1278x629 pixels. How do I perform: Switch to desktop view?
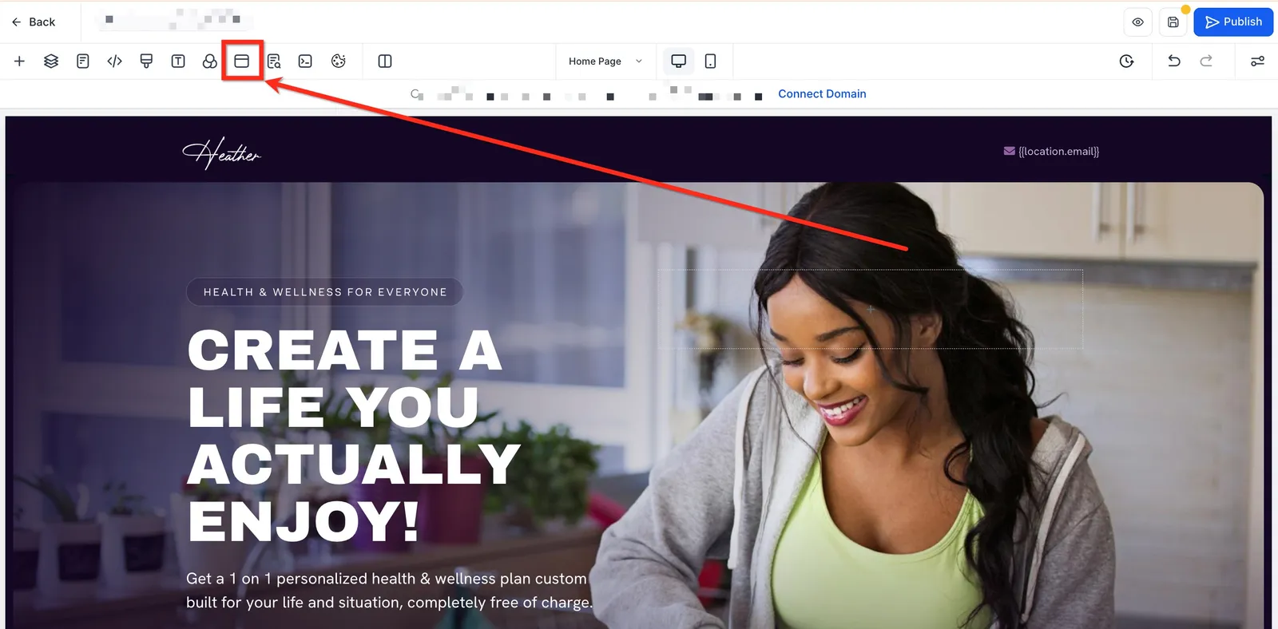point(678,61)
